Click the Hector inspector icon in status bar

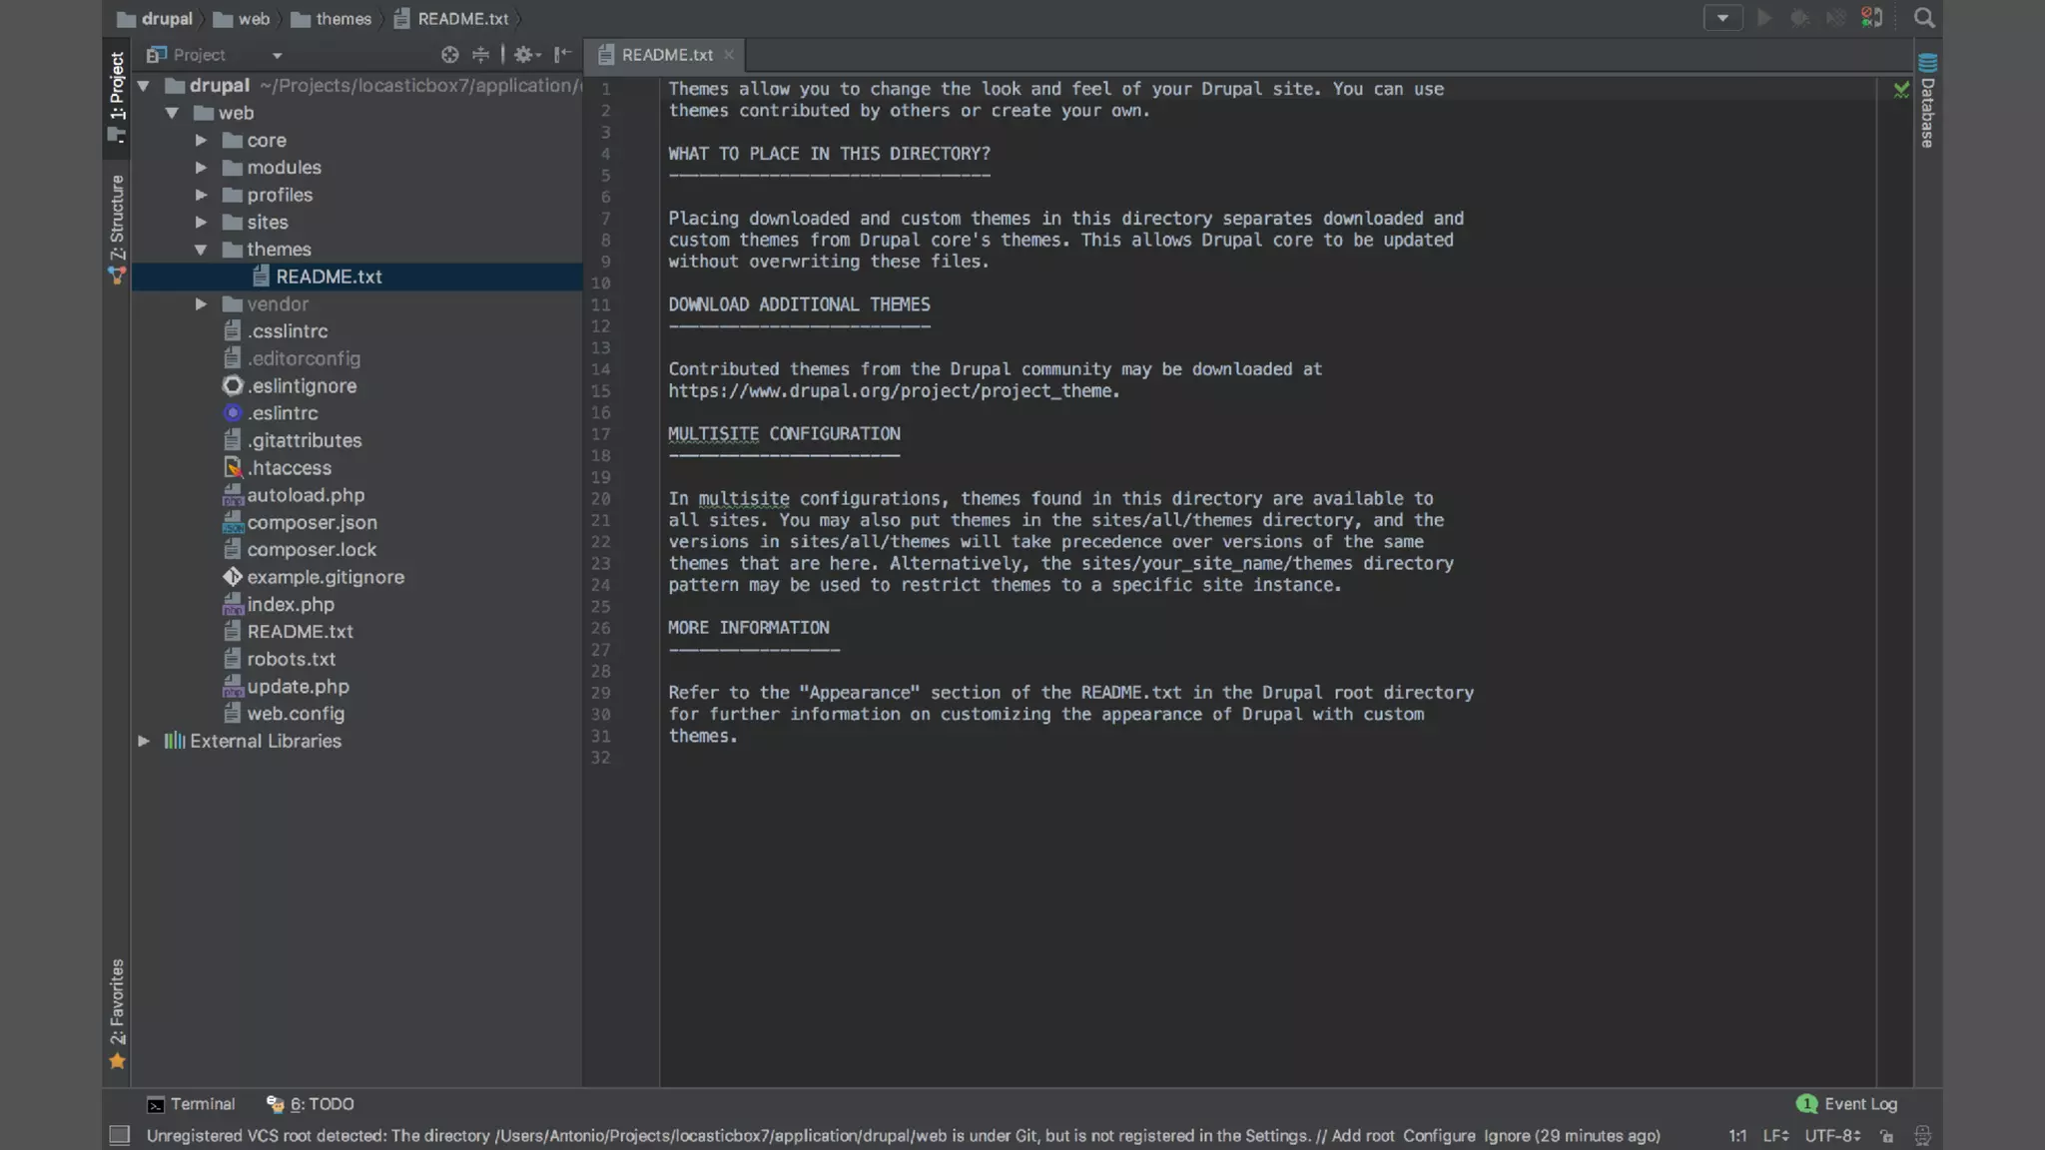[x=1922, y=1136]
